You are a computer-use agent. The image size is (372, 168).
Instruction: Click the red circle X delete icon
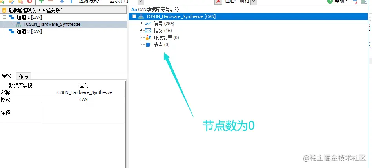click(30, 2)
